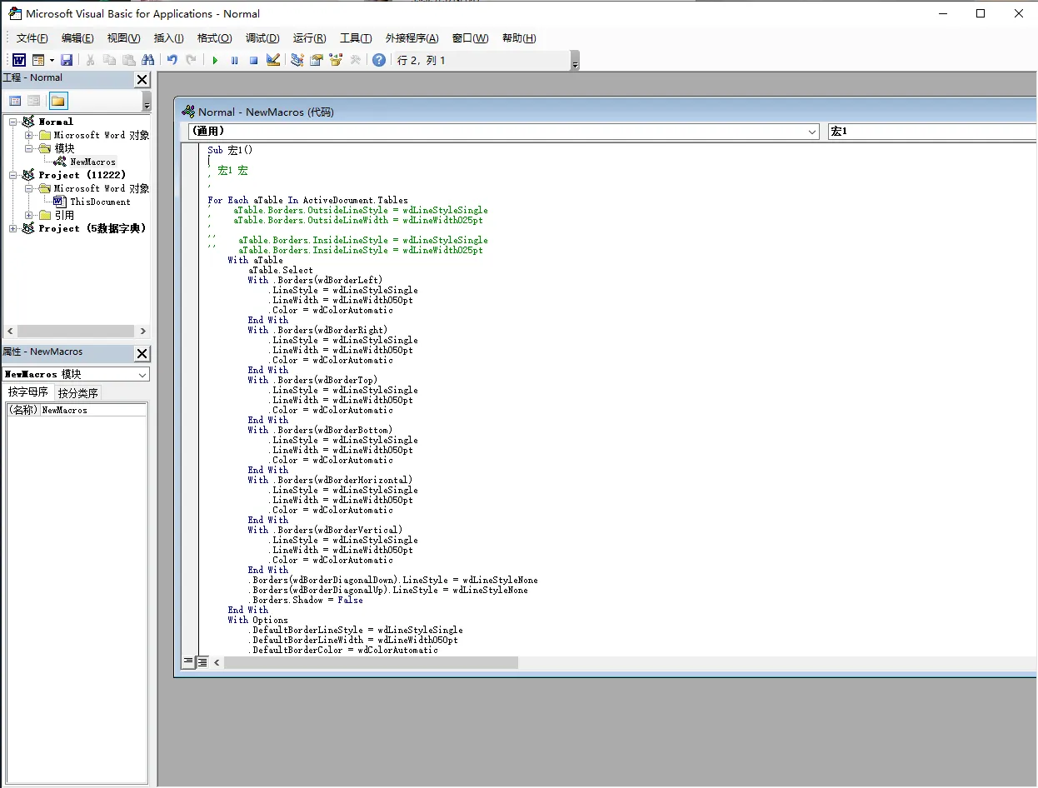Open the Insert object dropdown arrow

click(52, 60)
